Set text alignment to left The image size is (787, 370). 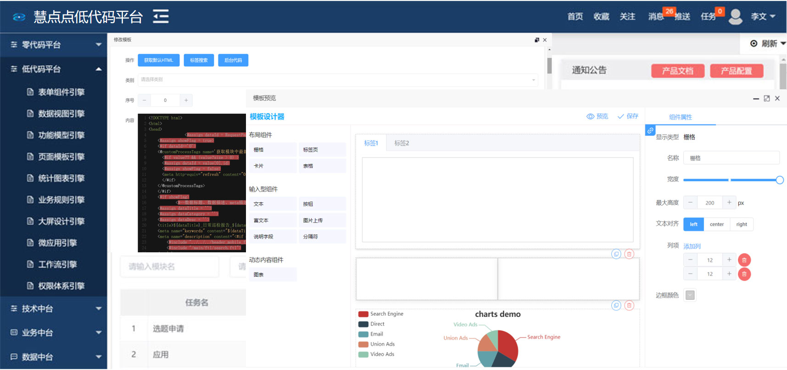(693, 224)
